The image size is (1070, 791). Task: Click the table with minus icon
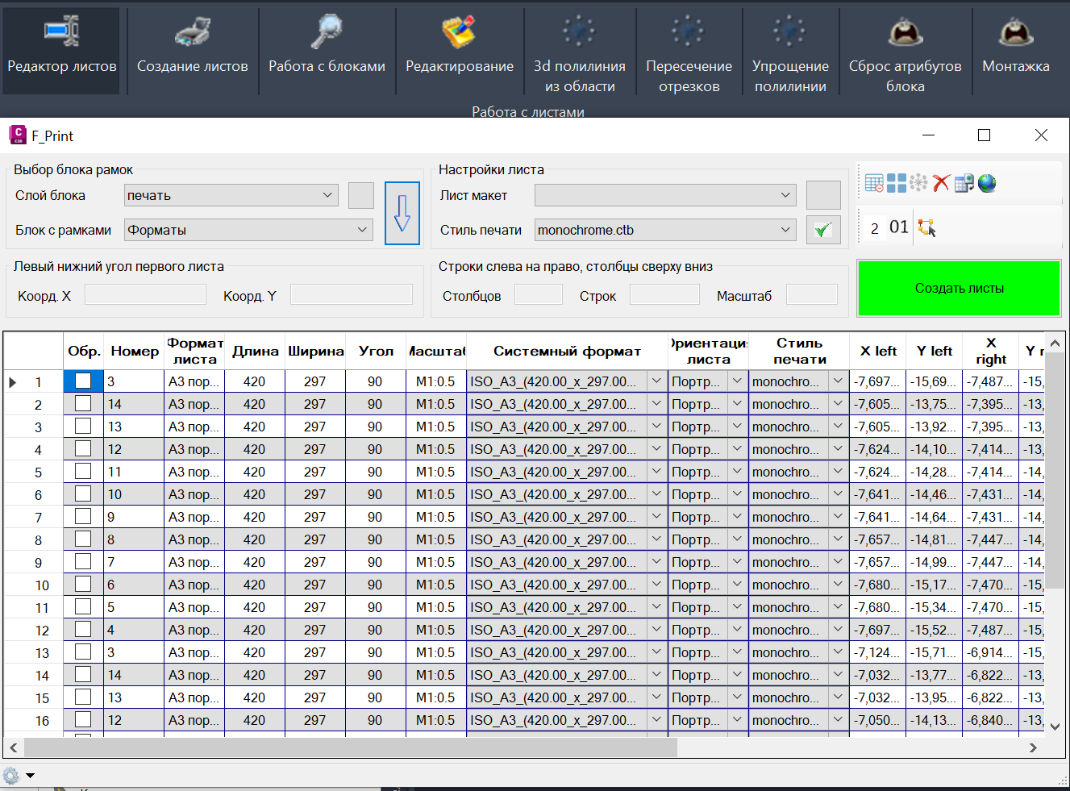(x=874, y=183)
